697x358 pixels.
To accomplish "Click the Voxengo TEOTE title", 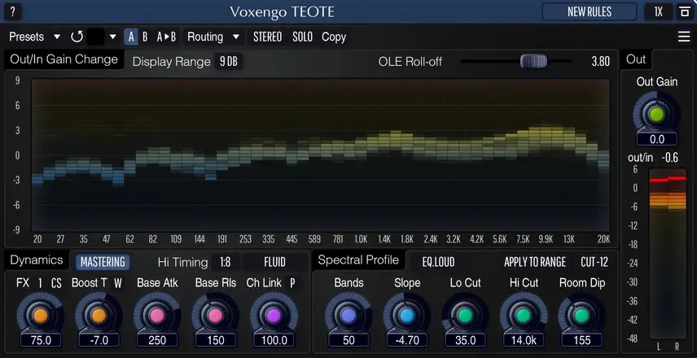I will (x=282, y=12).
